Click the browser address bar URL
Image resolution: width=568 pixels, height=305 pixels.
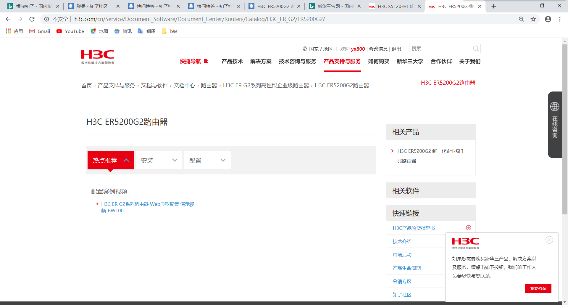(x=200, y=19)
